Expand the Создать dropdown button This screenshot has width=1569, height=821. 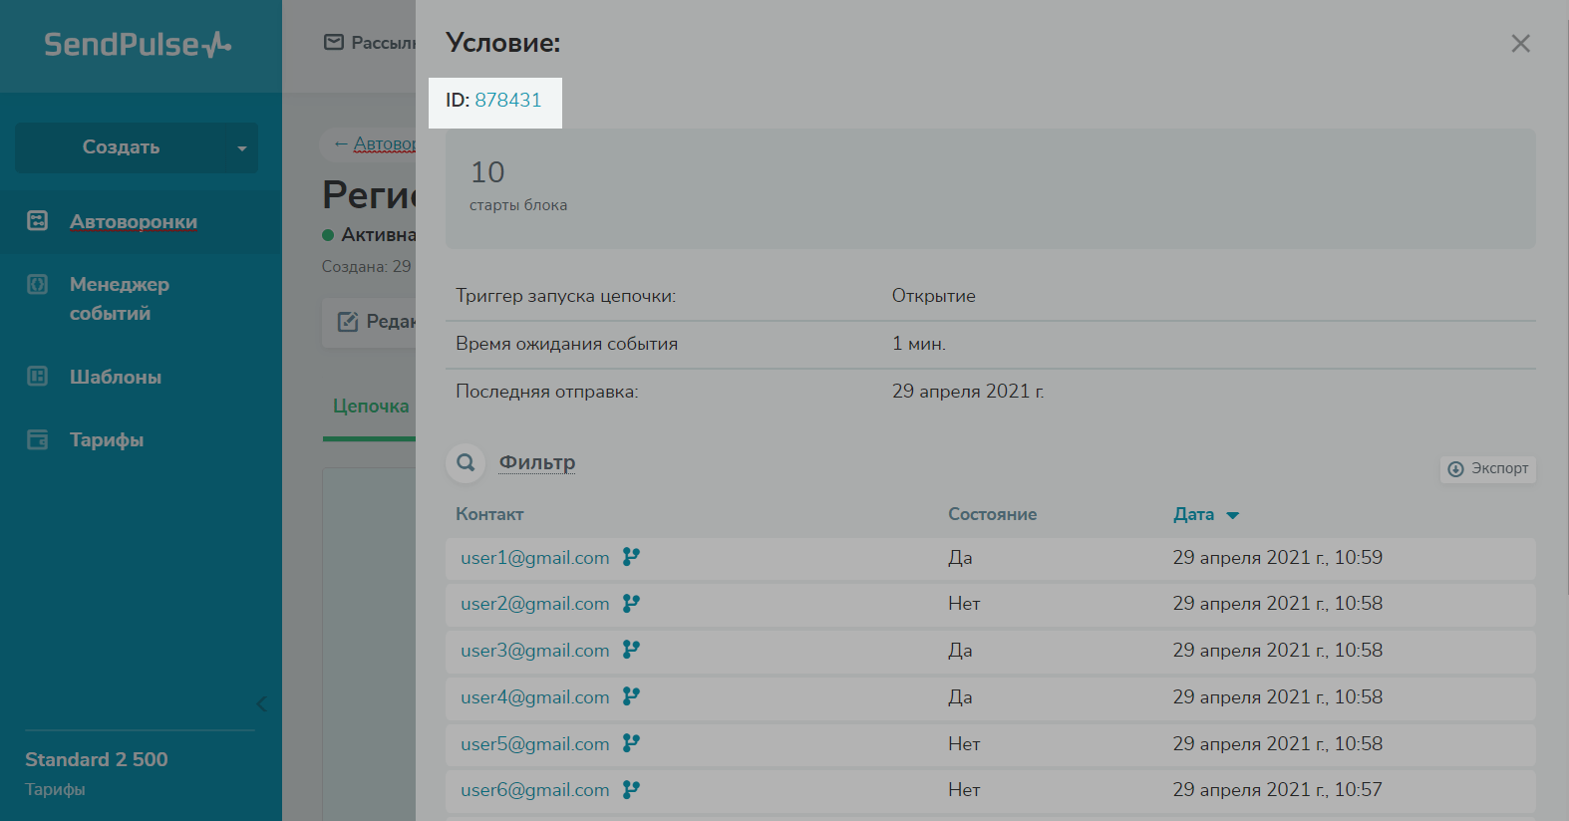(x=241, y=148)
